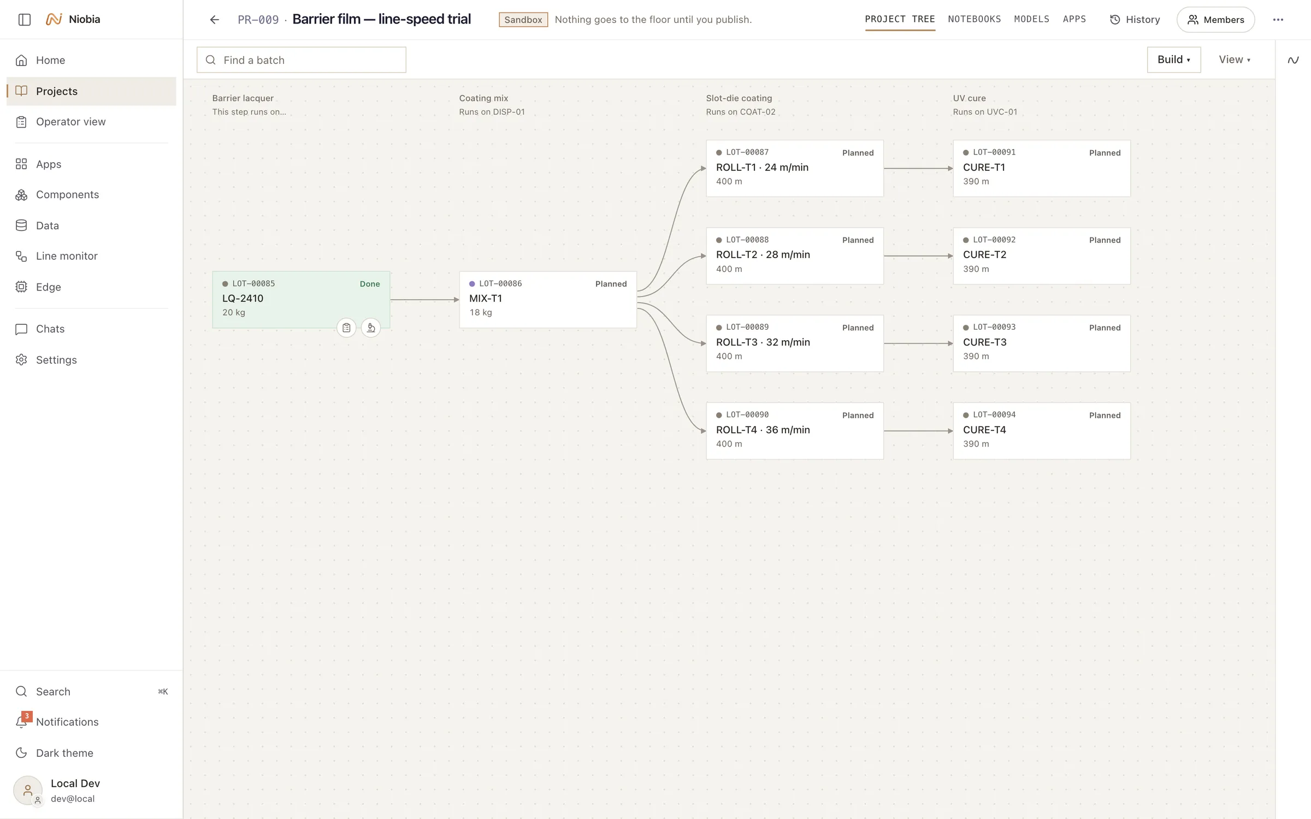This screenshot has width=1311, height=819.
Task: Switch to the Models tab
Action: pyautogui.click(x=1031, y=20)
